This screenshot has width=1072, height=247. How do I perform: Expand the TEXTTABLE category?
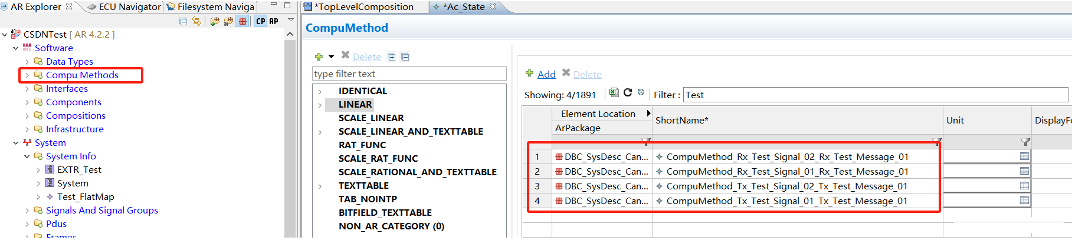coord(320,186)
